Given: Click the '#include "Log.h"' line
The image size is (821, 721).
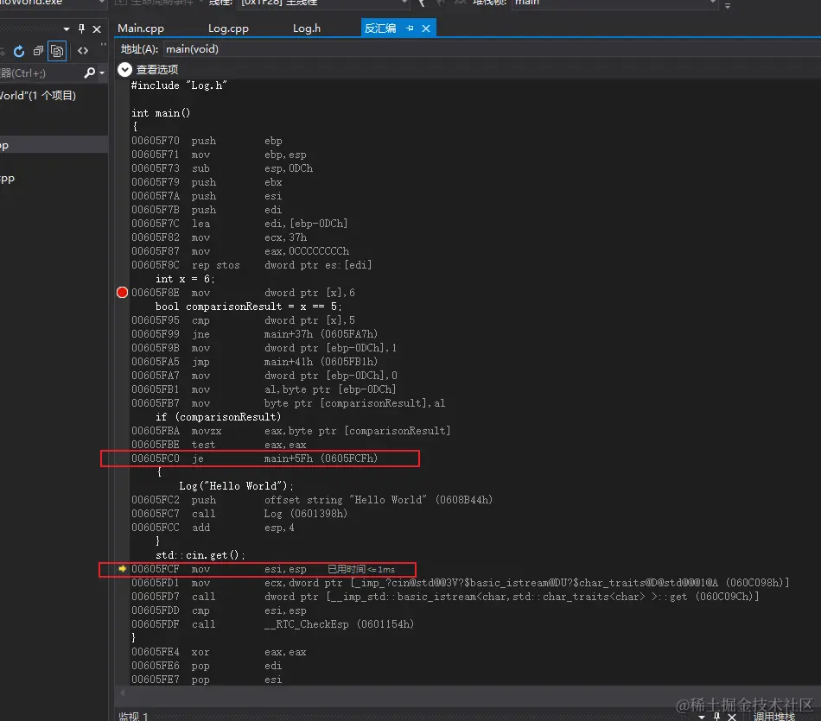Looking at the screenshot, I should click(x=179, y=85).
